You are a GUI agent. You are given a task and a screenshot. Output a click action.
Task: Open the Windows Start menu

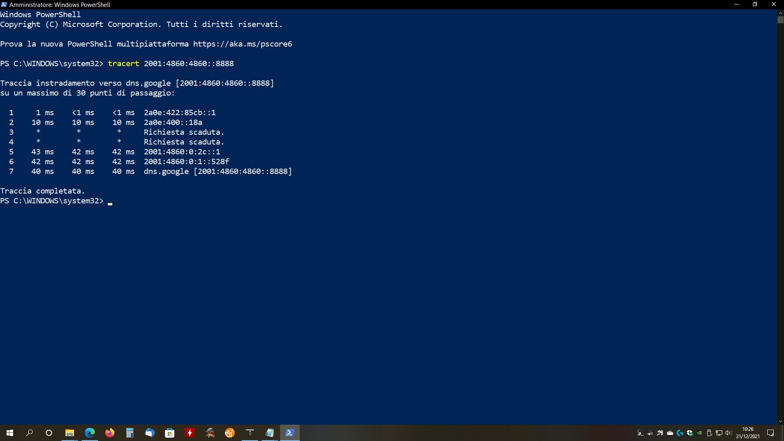click(10, 433)
